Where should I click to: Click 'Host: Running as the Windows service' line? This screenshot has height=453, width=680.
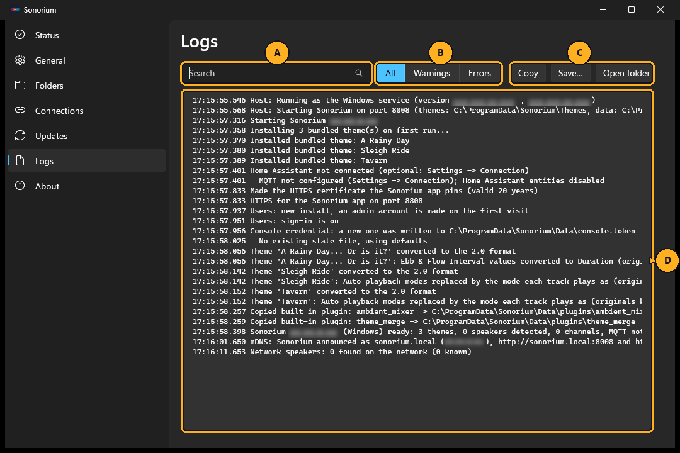point(394,100)
